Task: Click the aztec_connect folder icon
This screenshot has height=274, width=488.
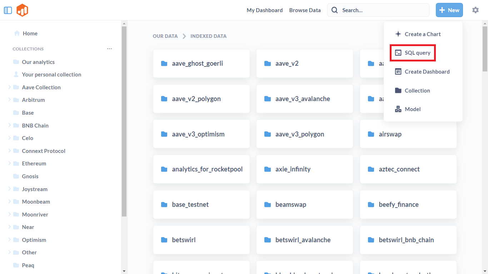Action: [x=371, y=169]
